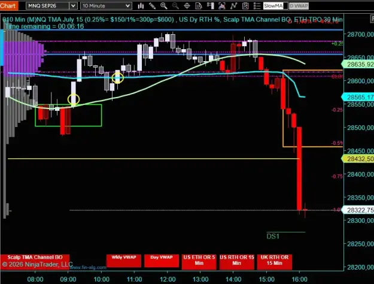Toggle the D VWAP indicator button
Screen dimensions: 374x284
(x=299, y=6)
